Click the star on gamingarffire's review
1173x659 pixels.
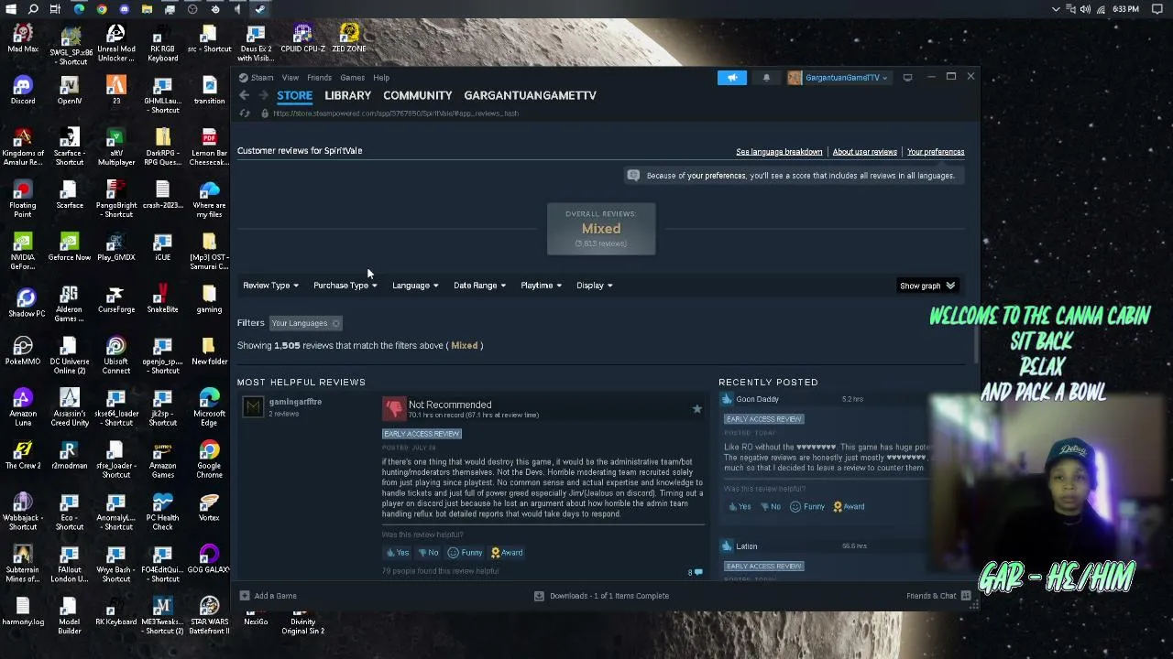[696, 409]
